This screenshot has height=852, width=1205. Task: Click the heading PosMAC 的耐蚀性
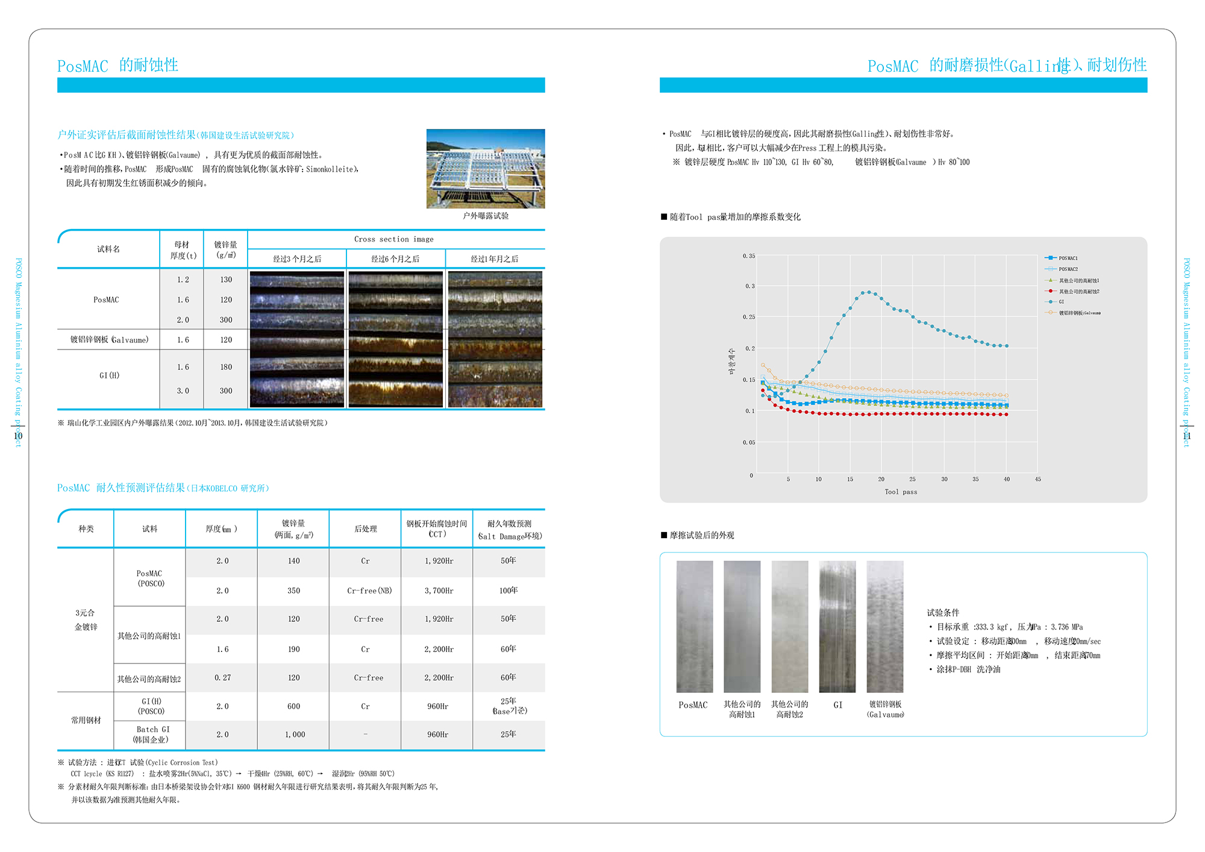click(x=117, y=65)
